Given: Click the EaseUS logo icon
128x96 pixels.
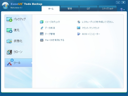Looking at the screenshot, I should click(5, 6).
